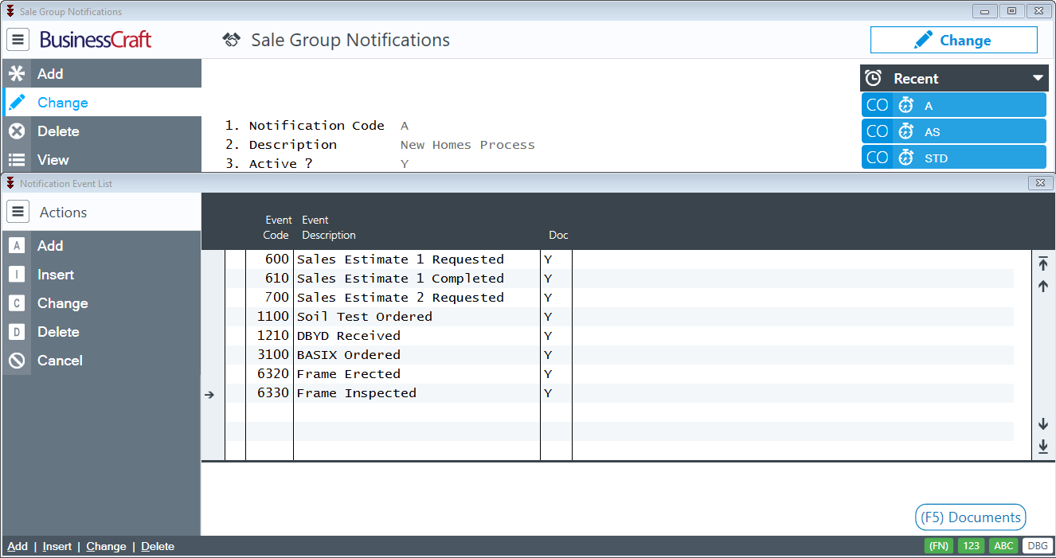This screenshot has height=558, width=1056.
Task: Click CO badge on recent item A
Action: [877, 105]
